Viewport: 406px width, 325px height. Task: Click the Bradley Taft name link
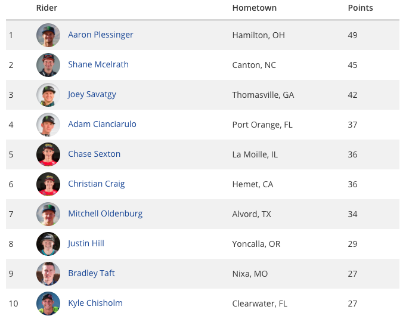(x=91, y=273)
